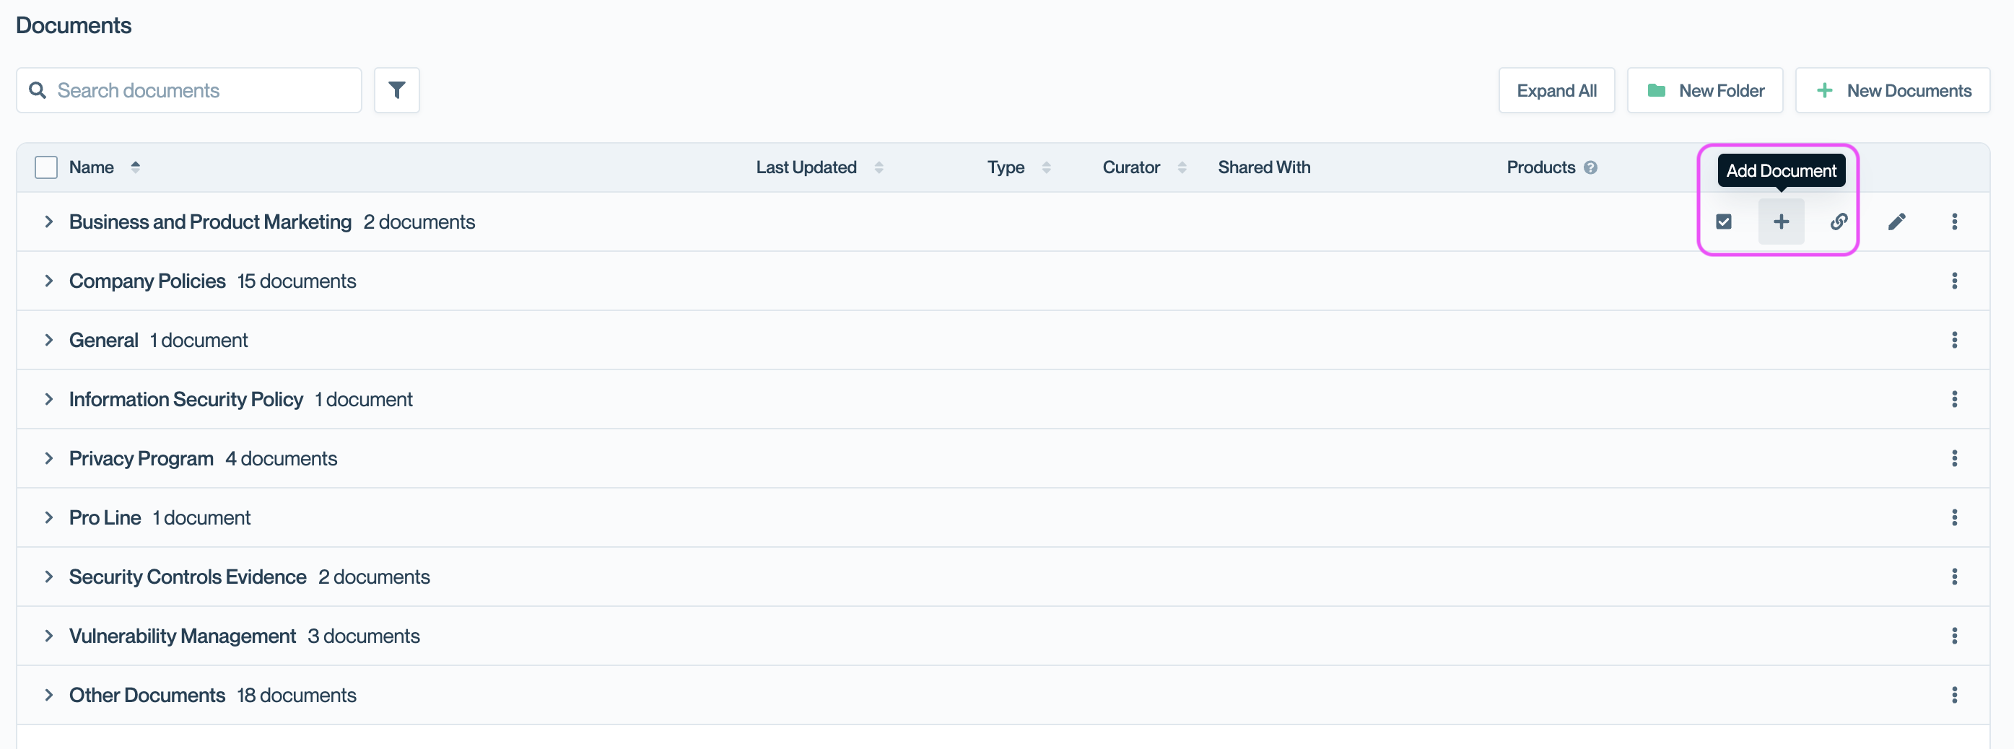Click the Name column header text
The width and height of the screenshot is (2014, 749).
92,167
